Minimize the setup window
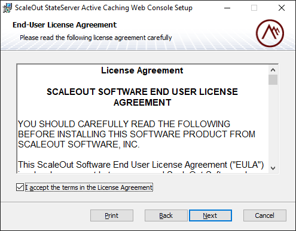The width and height of the screenshot is (296, 231). (227, 8)
